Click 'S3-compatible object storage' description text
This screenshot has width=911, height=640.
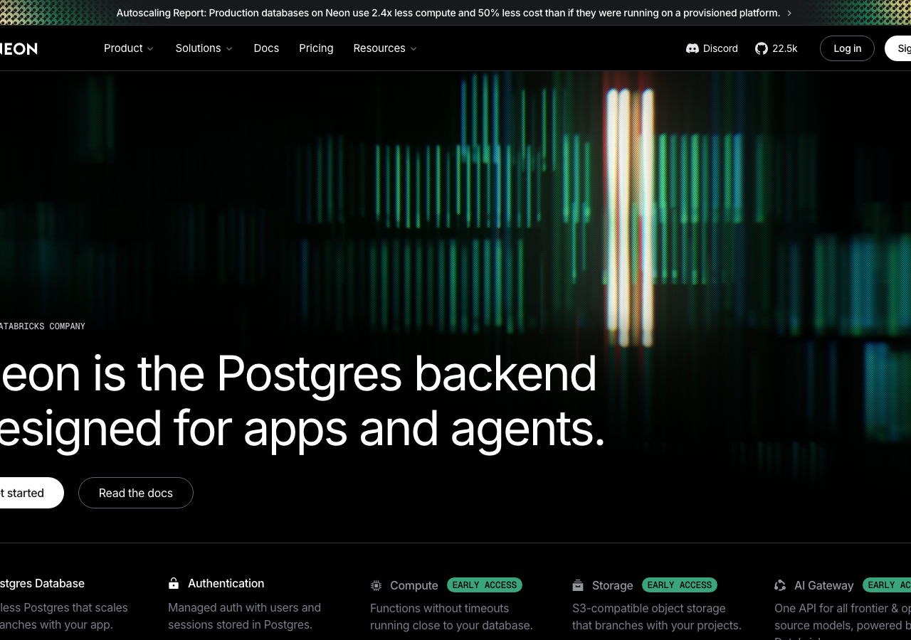coord(649,608)
